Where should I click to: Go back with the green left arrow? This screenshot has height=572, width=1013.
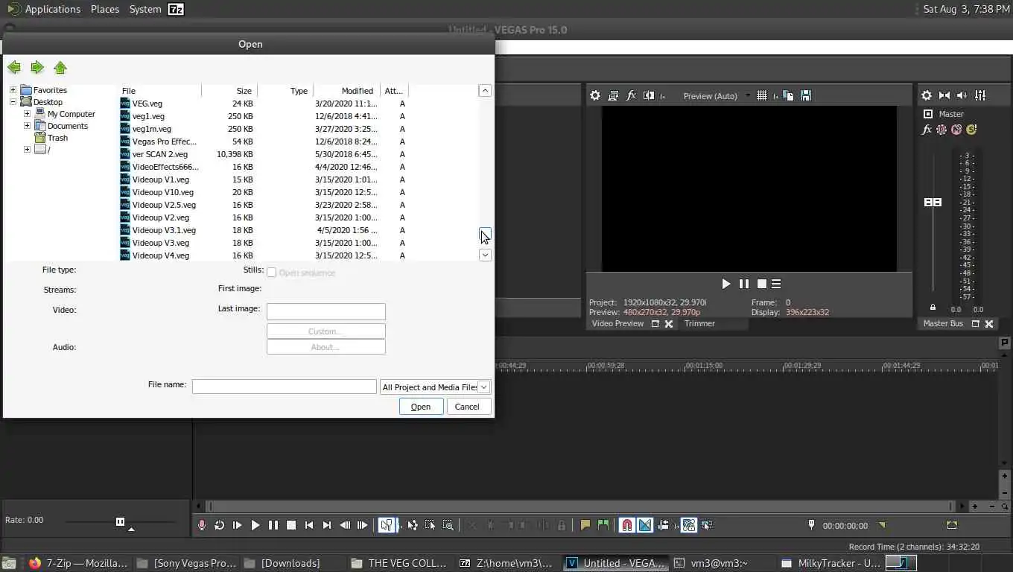[14, 68]
